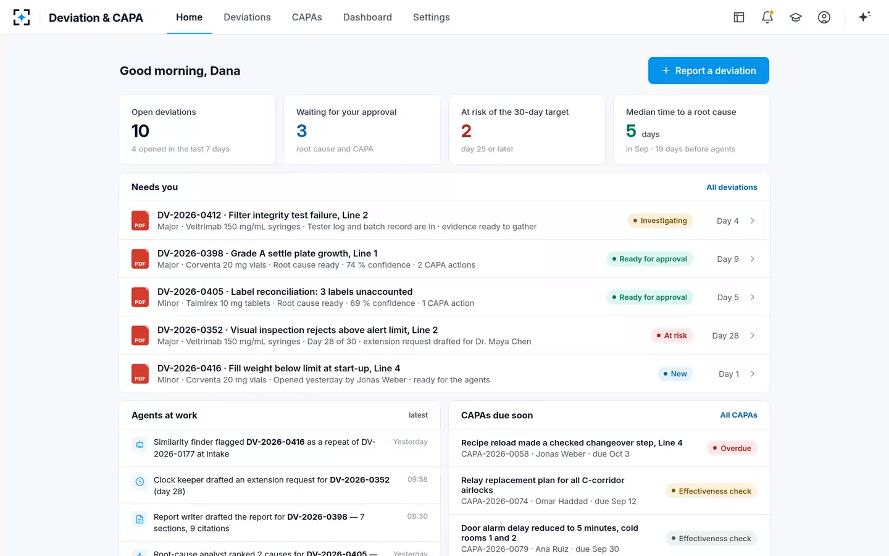Open the At risk of 30-day target card
889x556 pixels.
[527, 129]
